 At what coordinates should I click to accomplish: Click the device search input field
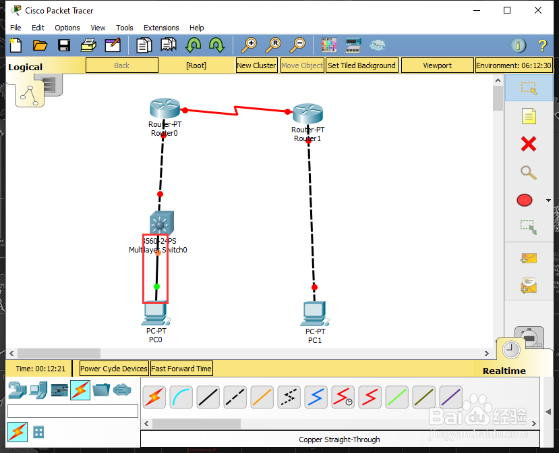[x=73, y=411]
